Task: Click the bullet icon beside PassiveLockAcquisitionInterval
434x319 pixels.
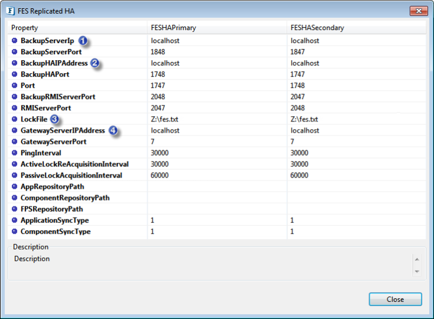Action: tap(15, 175)
